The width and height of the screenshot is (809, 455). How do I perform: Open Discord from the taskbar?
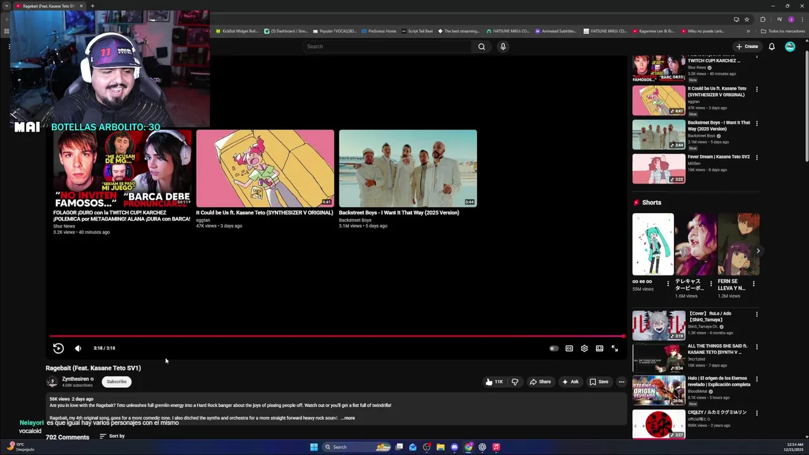pos(454,447)
